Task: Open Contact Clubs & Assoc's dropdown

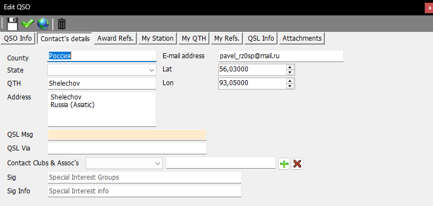Action: click(158, 164)
